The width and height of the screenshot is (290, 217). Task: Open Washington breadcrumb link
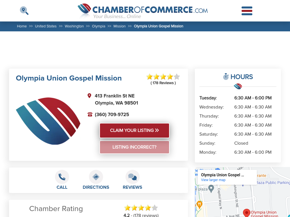(x=74, y=26)
